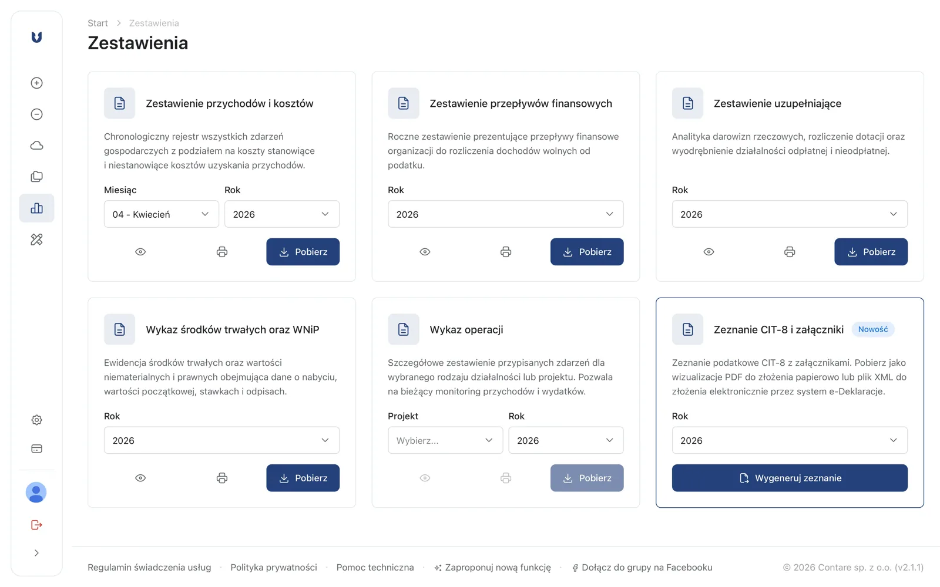This screenshot has height=587, width=940.
Task: Go to Start via the breadcrumb
Action: point(98,23)
